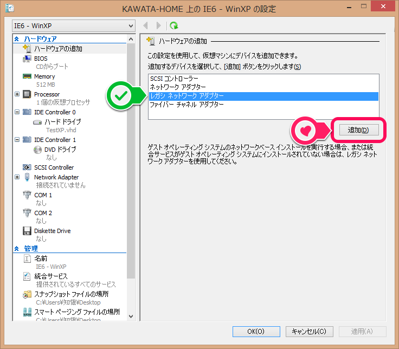
Task: Select スナップショット ファイルの場所 item
Action: click(x=72, y=294)
